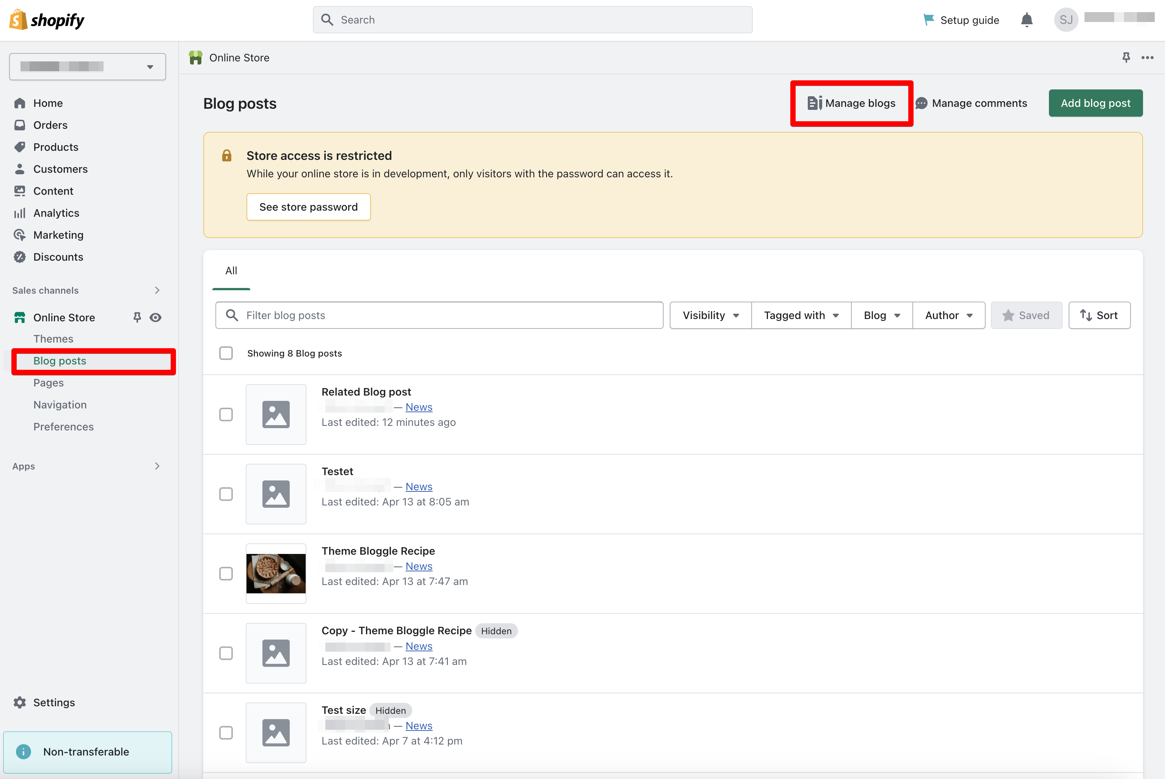Open the Visibility filter dropdown
This screenshot has height=779, width=1165.
point(710,316)
